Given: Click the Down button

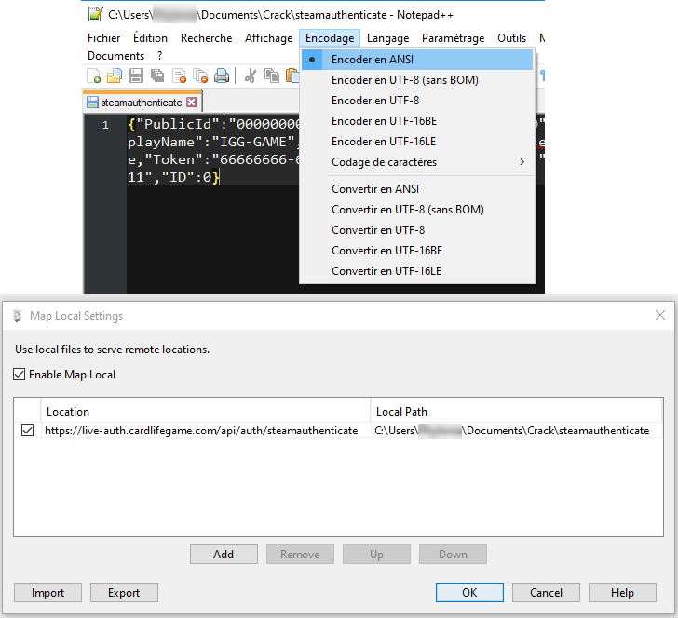Looking at the screenshot, I should [453, 555].
